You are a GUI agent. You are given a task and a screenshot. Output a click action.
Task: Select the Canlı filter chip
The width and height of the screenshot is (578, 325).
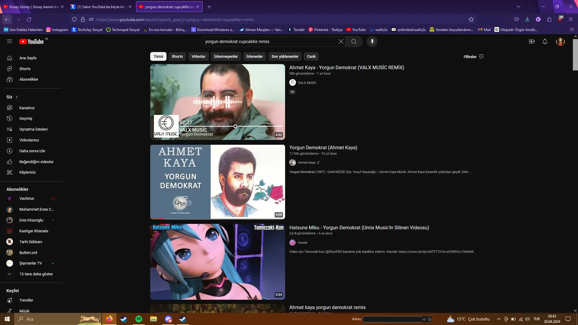[311, 57]
